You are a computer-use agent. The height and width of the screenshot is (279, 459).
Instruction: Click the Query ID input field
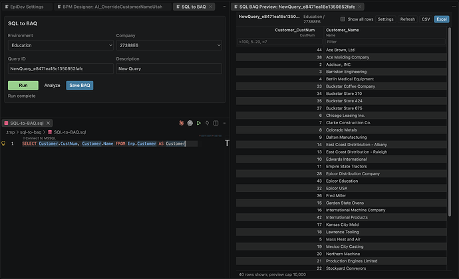[x=61, y=68]
